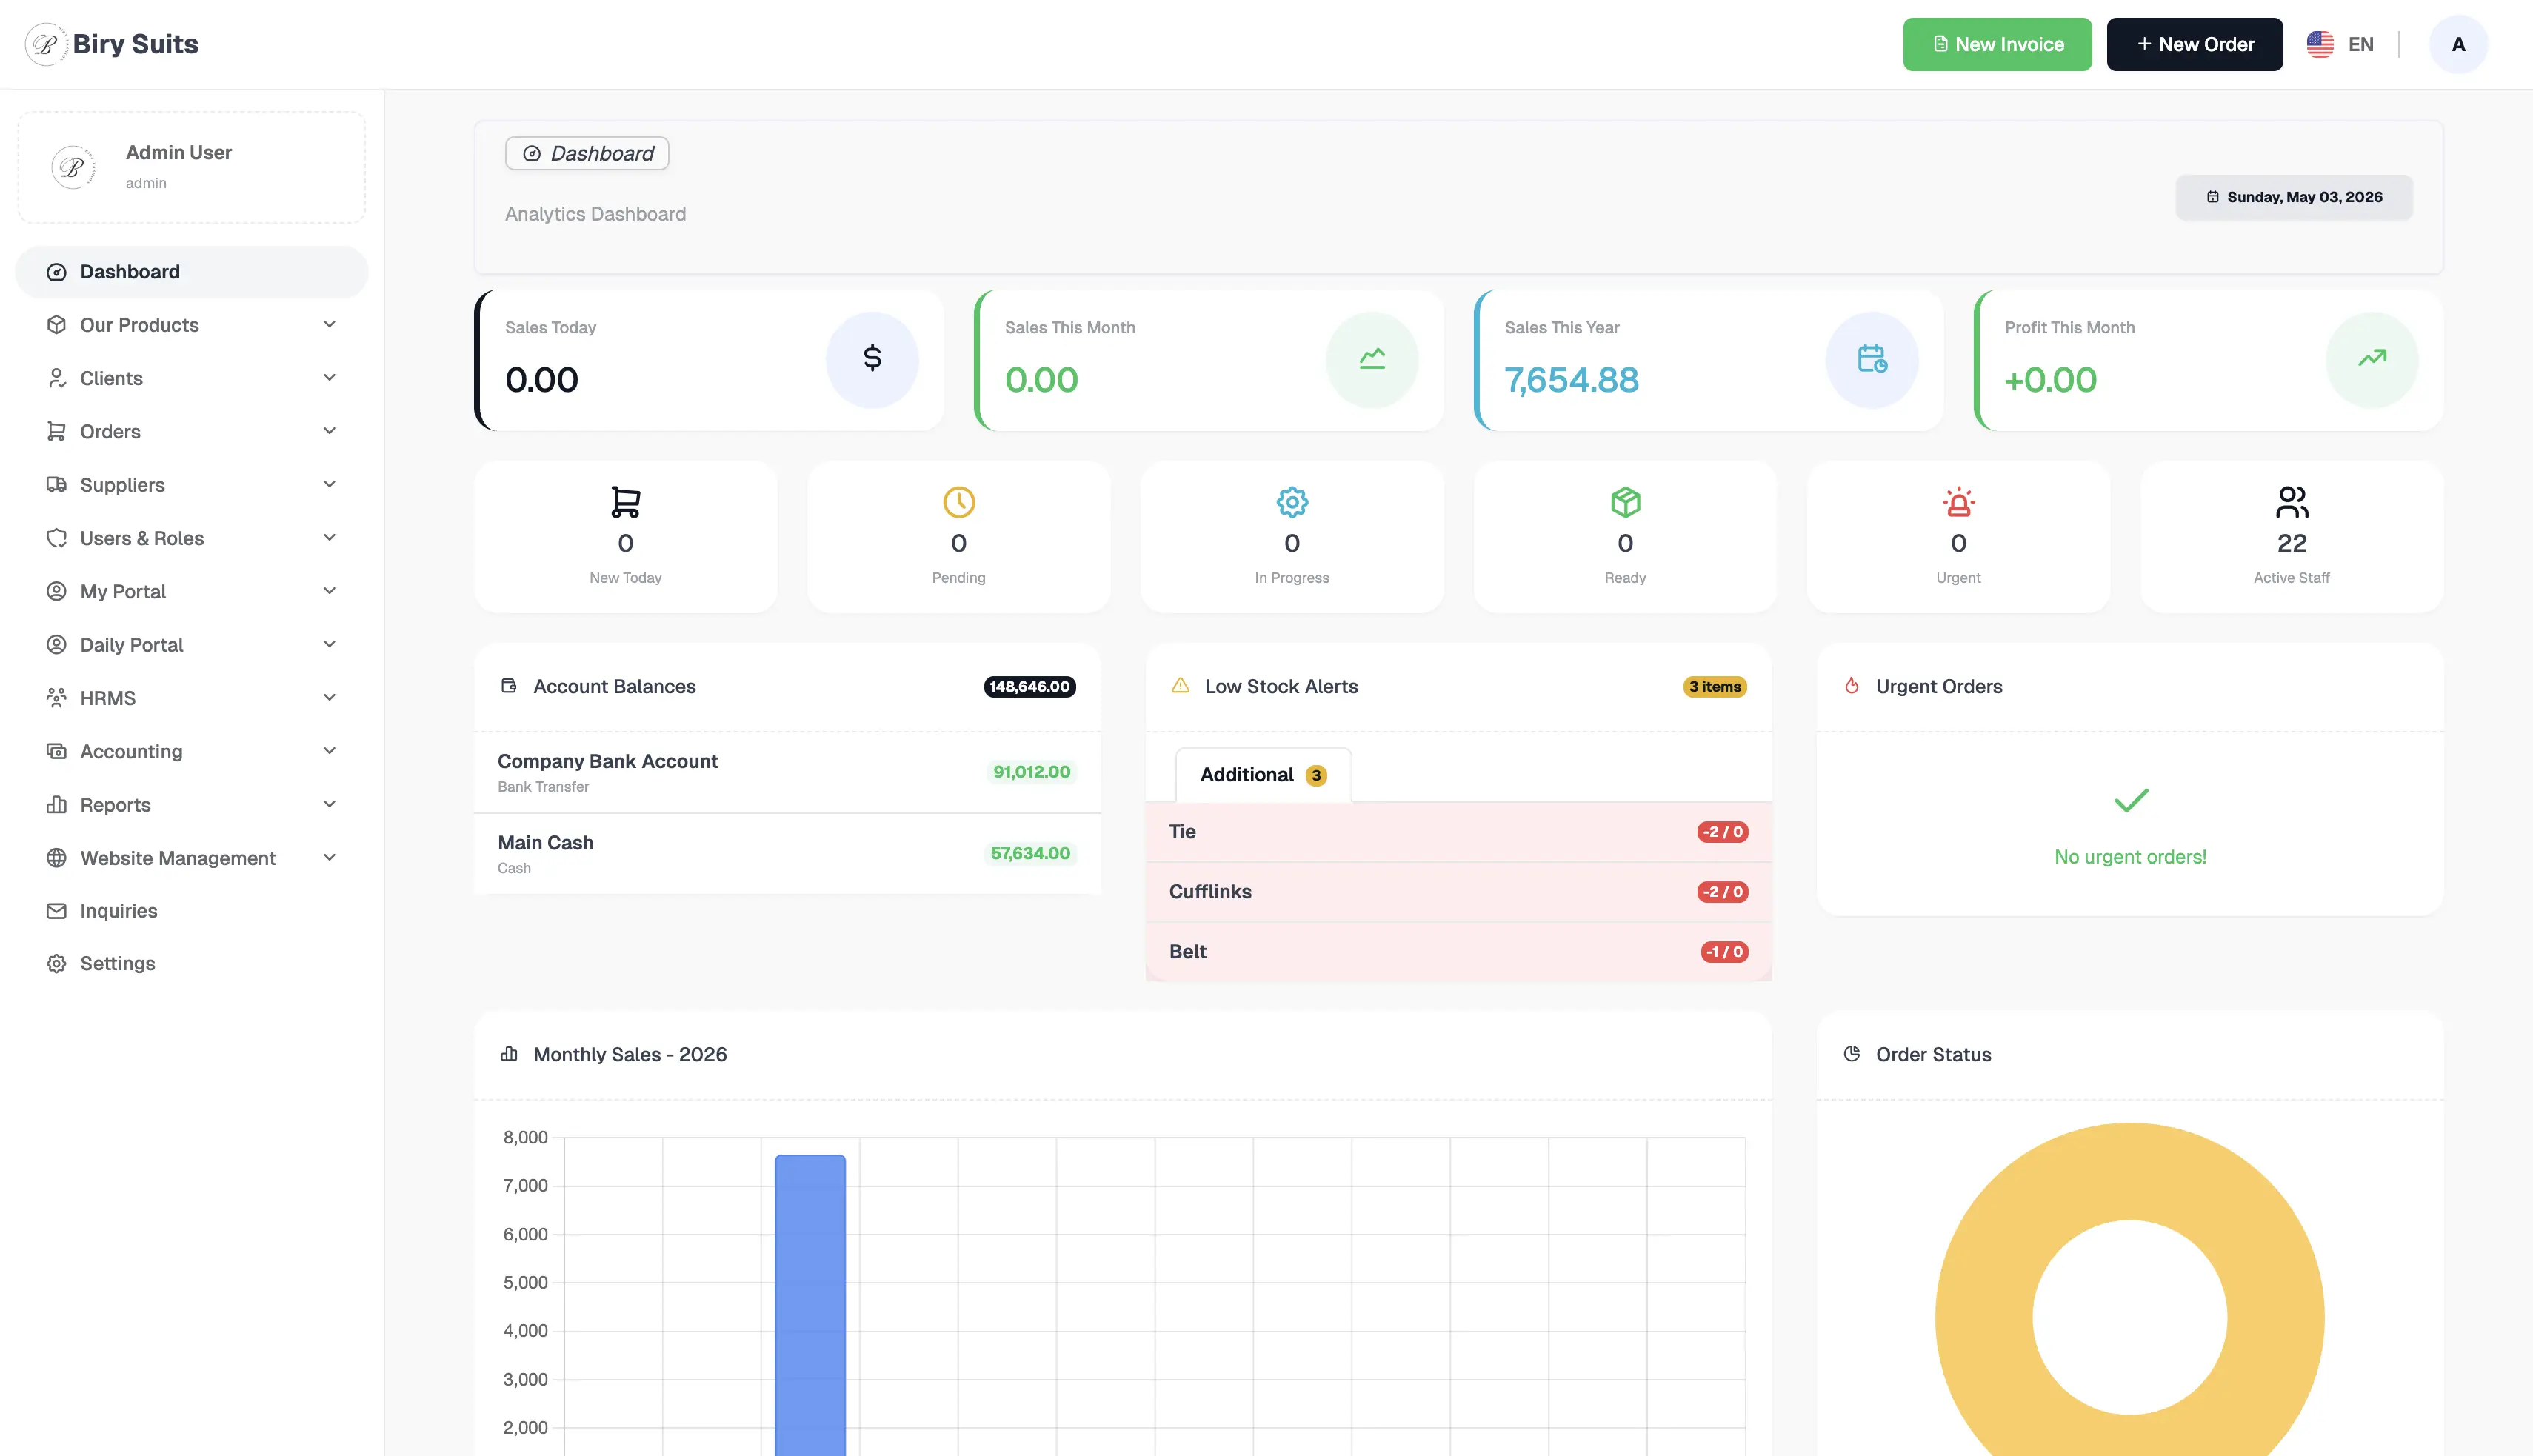Expand the Reports chevron
This screenshot has width=2533, height=1456.
coord(329,805)
